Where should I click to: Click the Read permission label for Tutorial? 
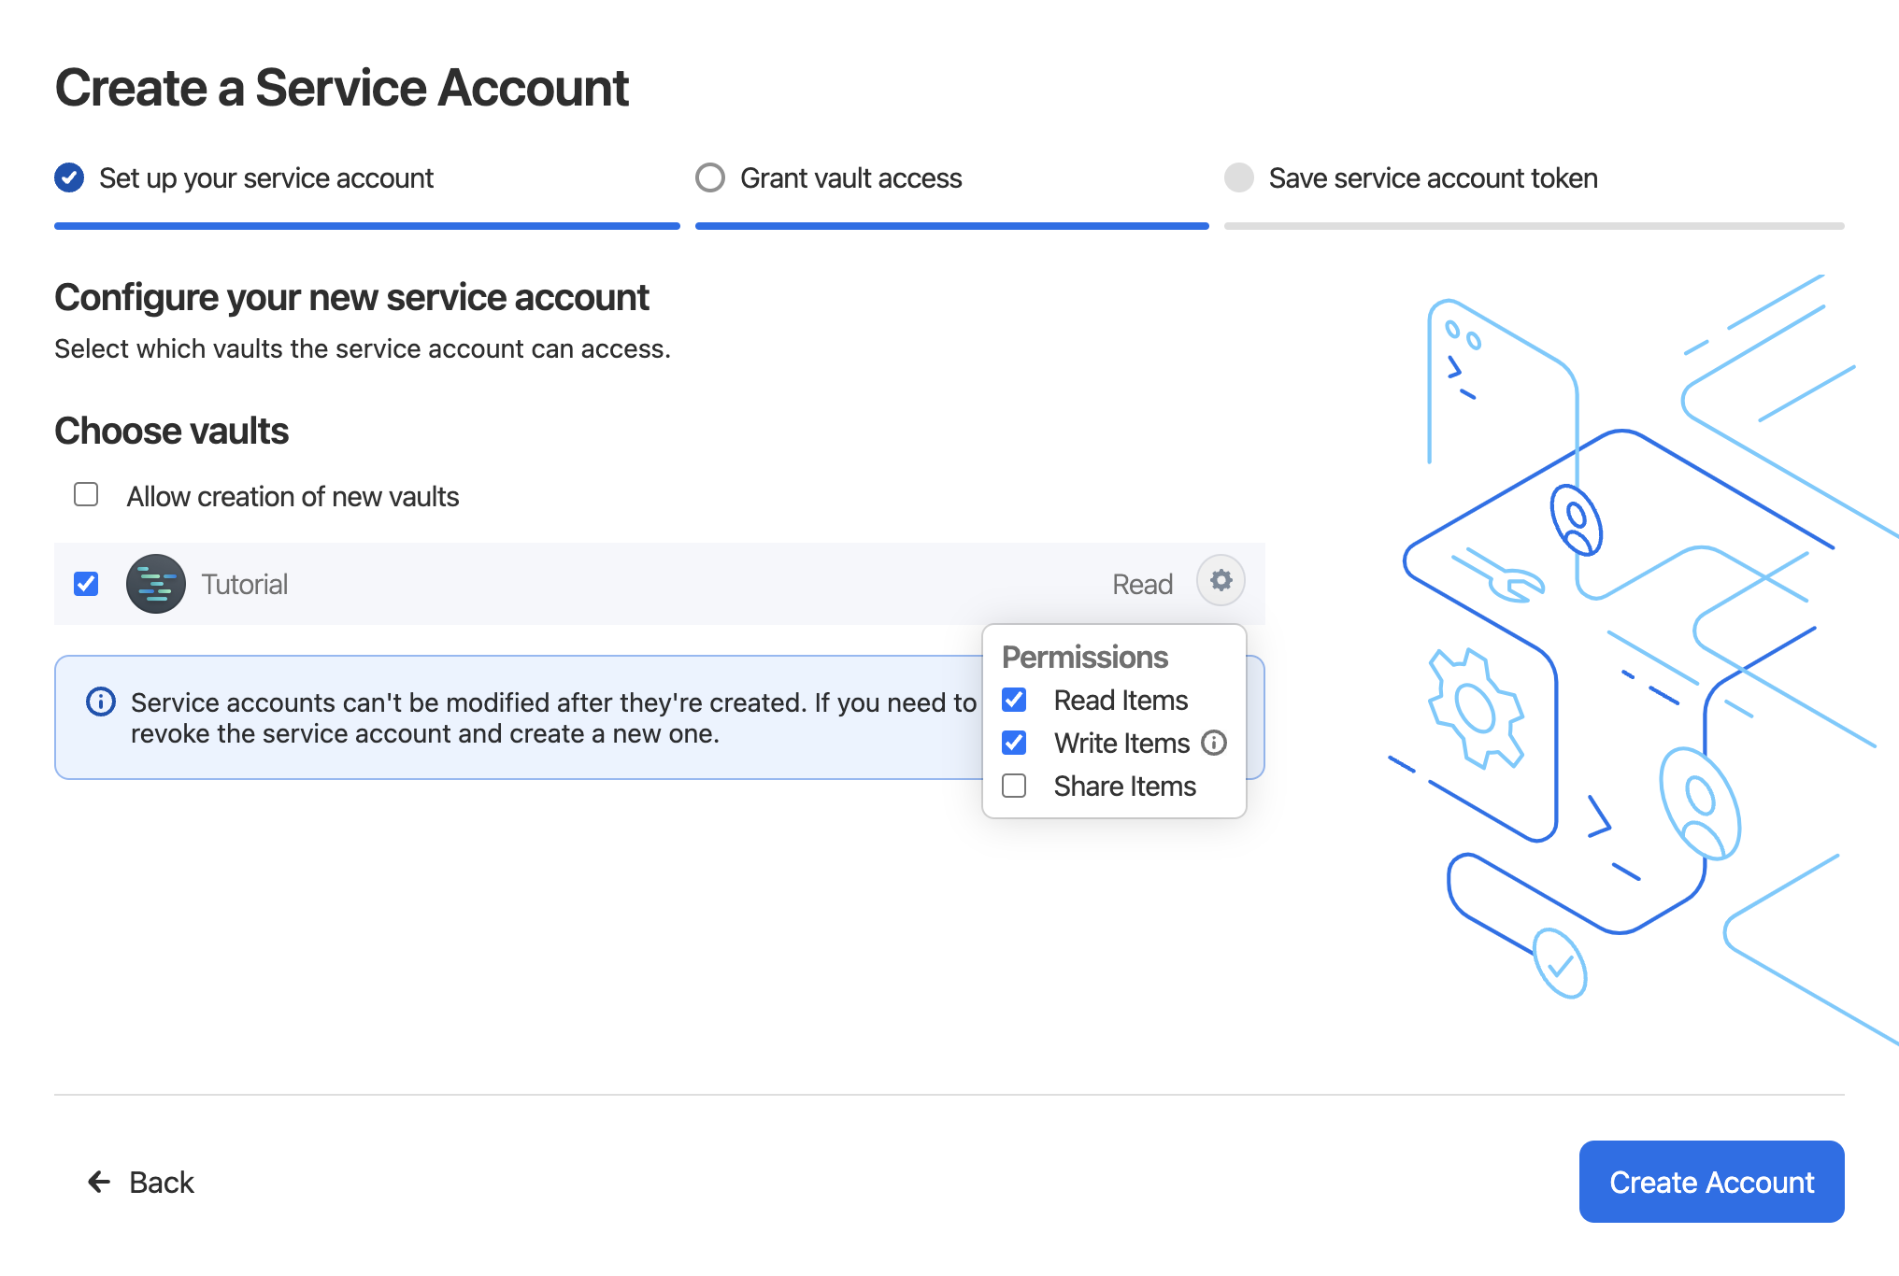click(x=1141, y=584)
